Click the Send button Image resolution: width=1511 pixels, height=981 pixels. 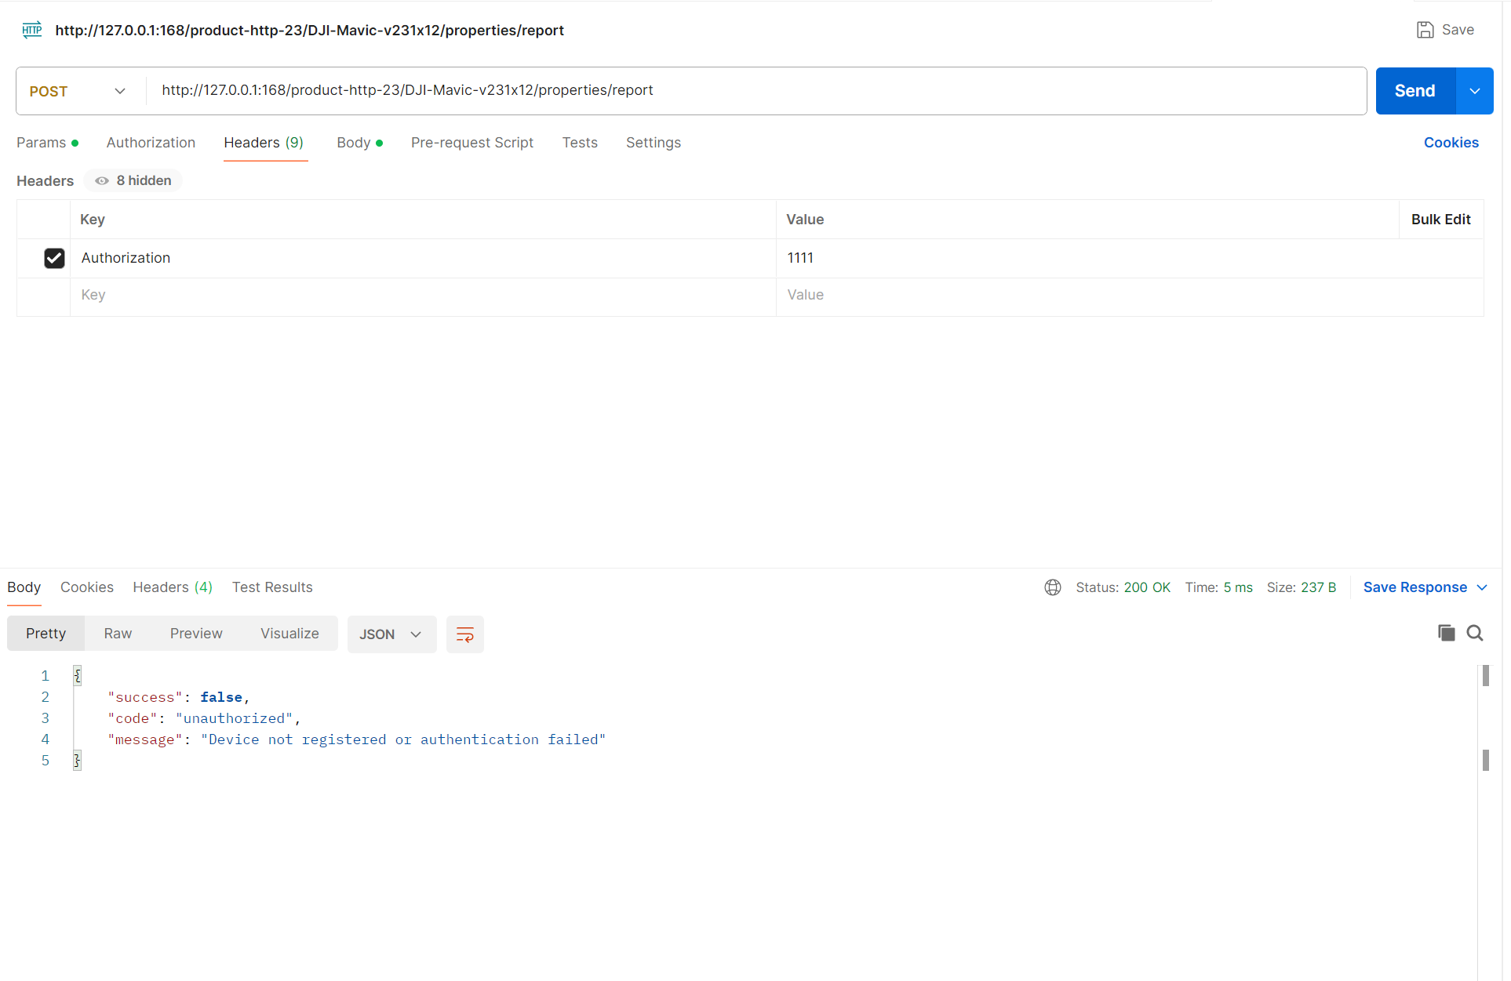(1415, 91)
